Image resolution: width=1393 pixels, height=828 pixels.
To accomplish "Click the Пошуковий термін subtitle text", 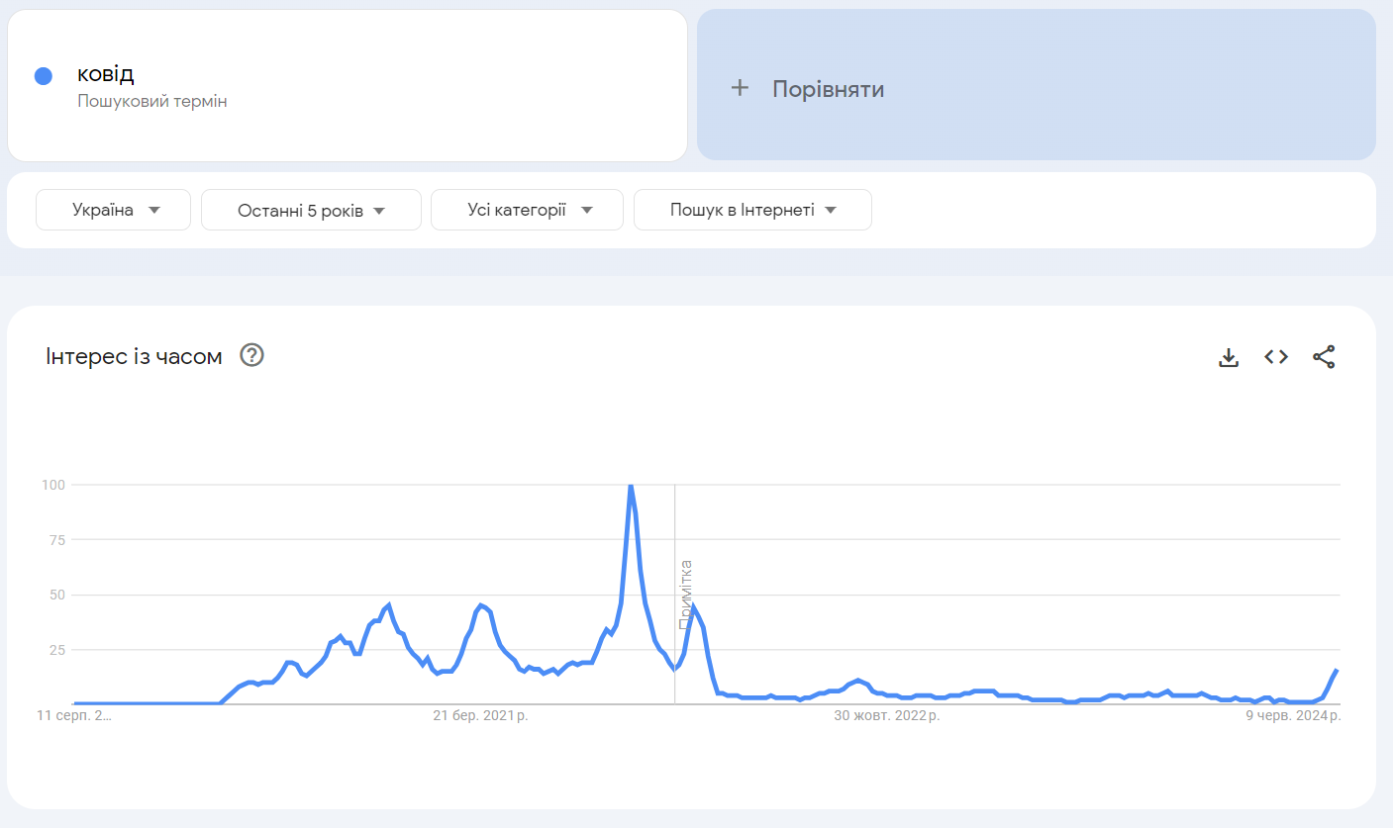I will 152,101.
